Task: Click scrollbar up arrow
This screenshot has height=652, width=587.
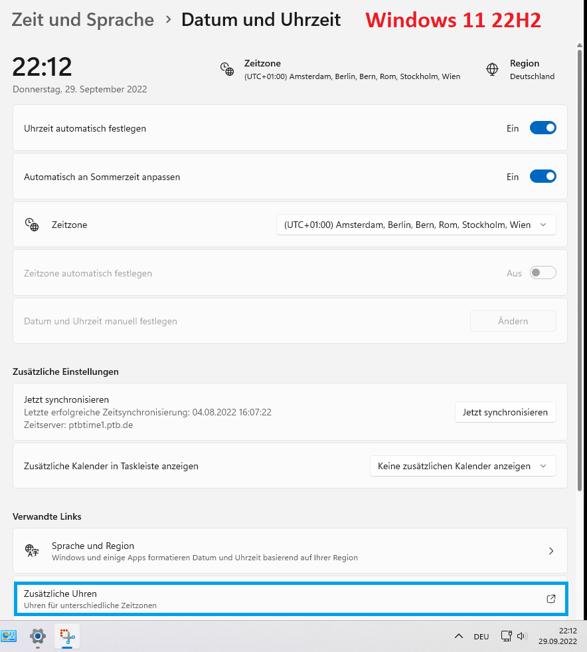Action: coord(580,45)
